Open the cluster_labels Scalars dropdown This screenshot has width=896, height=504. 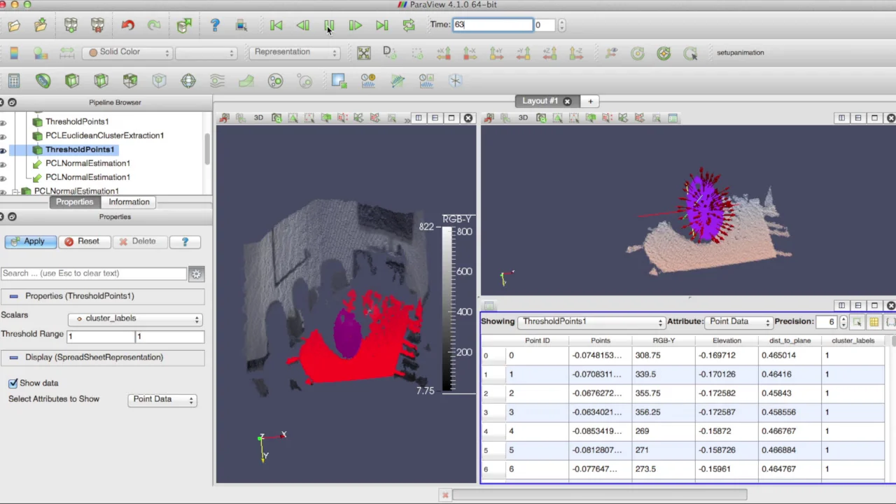pos(136,318)
